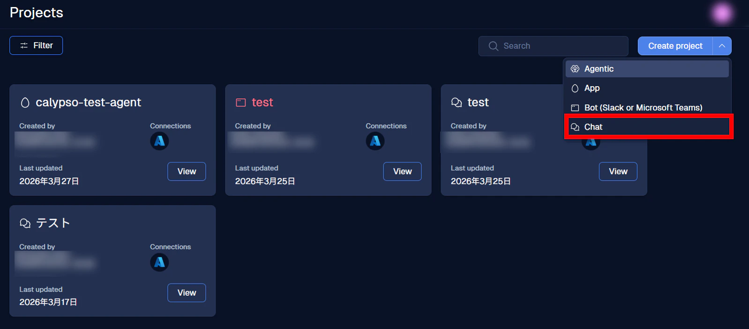View the test chat project updated 3月25日

(x=618, y=171)
